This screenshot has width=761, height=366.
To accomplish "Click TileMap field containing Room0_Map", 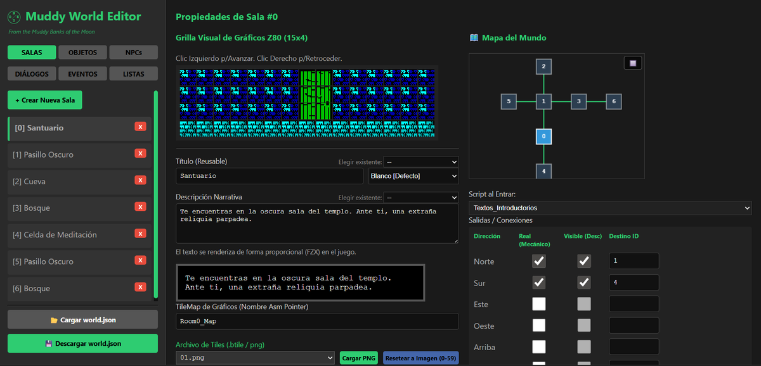I will (x=317, y=321).
